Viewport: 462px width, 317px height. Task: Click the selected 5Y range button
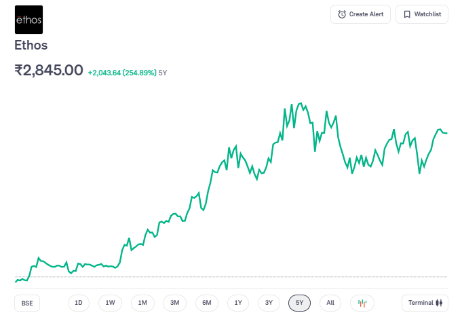[x=299, y=303]
